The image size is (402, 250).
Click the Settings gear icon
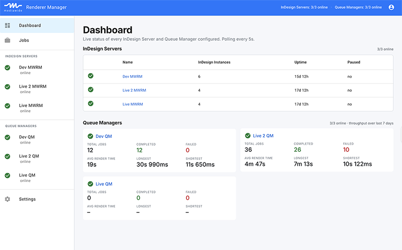(x=8, y=199)
